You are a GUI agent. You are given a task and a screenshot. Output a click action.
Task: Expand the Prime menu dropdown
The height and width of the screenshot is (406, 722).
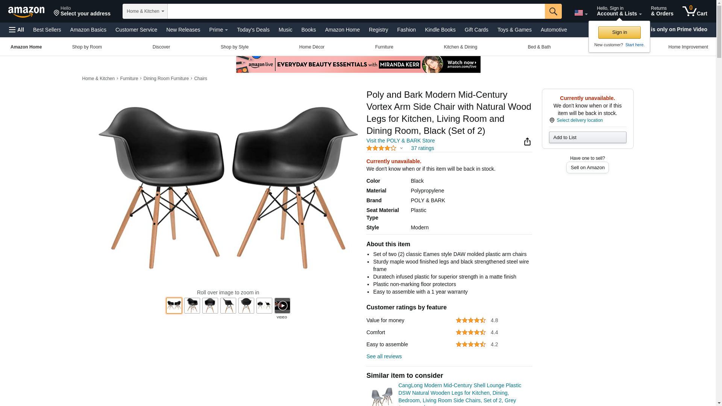point(218,30)
